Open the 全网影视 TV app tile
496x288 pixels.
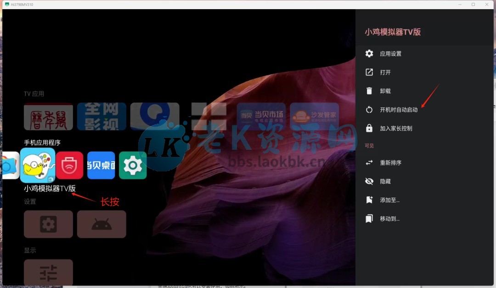[101, 117]
